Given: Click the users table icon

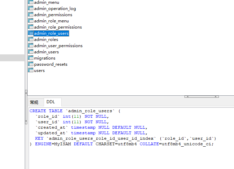Looking at the screenshot, I should [31, 70].
